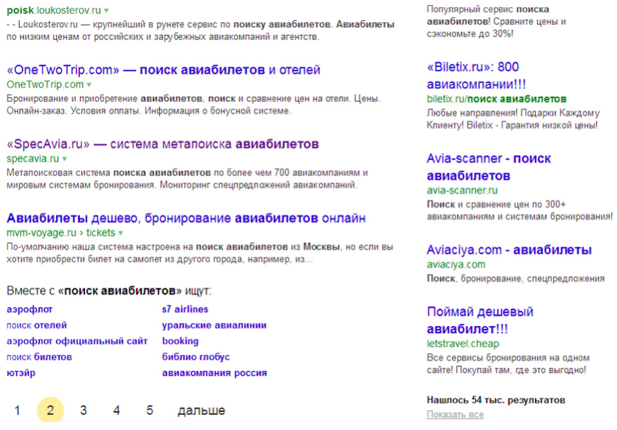The image size is (617, 430).
Task: Select related query 's7 airlines'
Action: (185, 309)
